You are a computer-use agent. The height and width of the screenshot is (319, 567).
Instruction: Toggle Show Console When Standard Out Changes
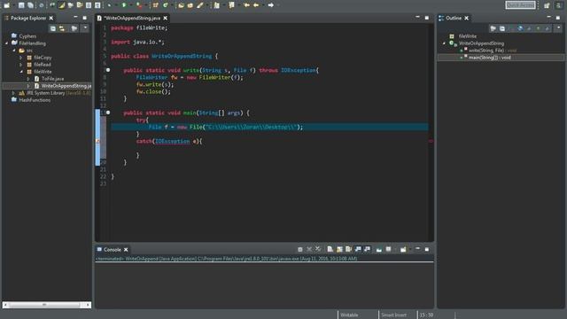pos(358,249)
